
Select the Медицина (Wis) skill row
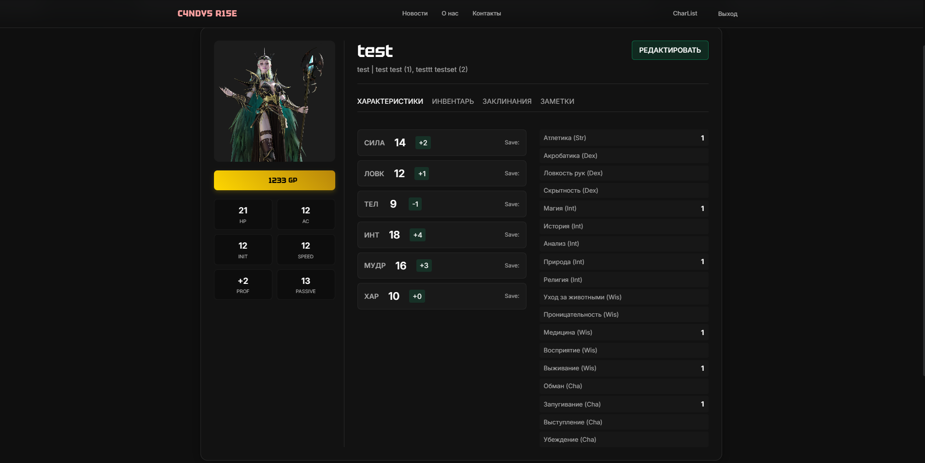click(624, 332)
